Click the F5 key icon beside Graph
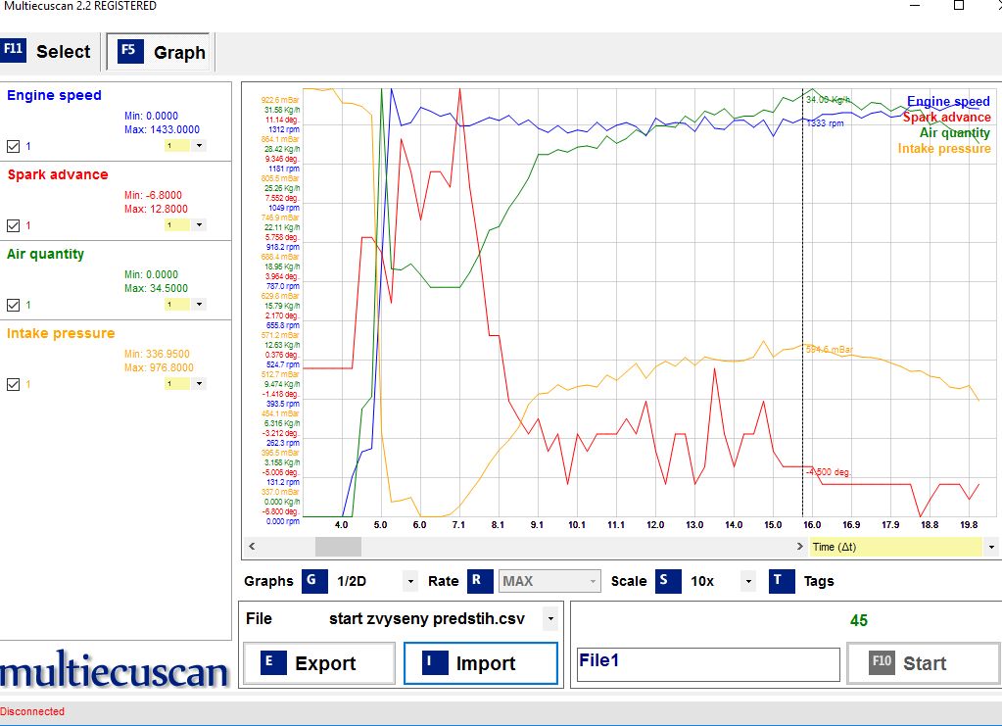This screenshot has width=1002, height=726. [131, 52]
